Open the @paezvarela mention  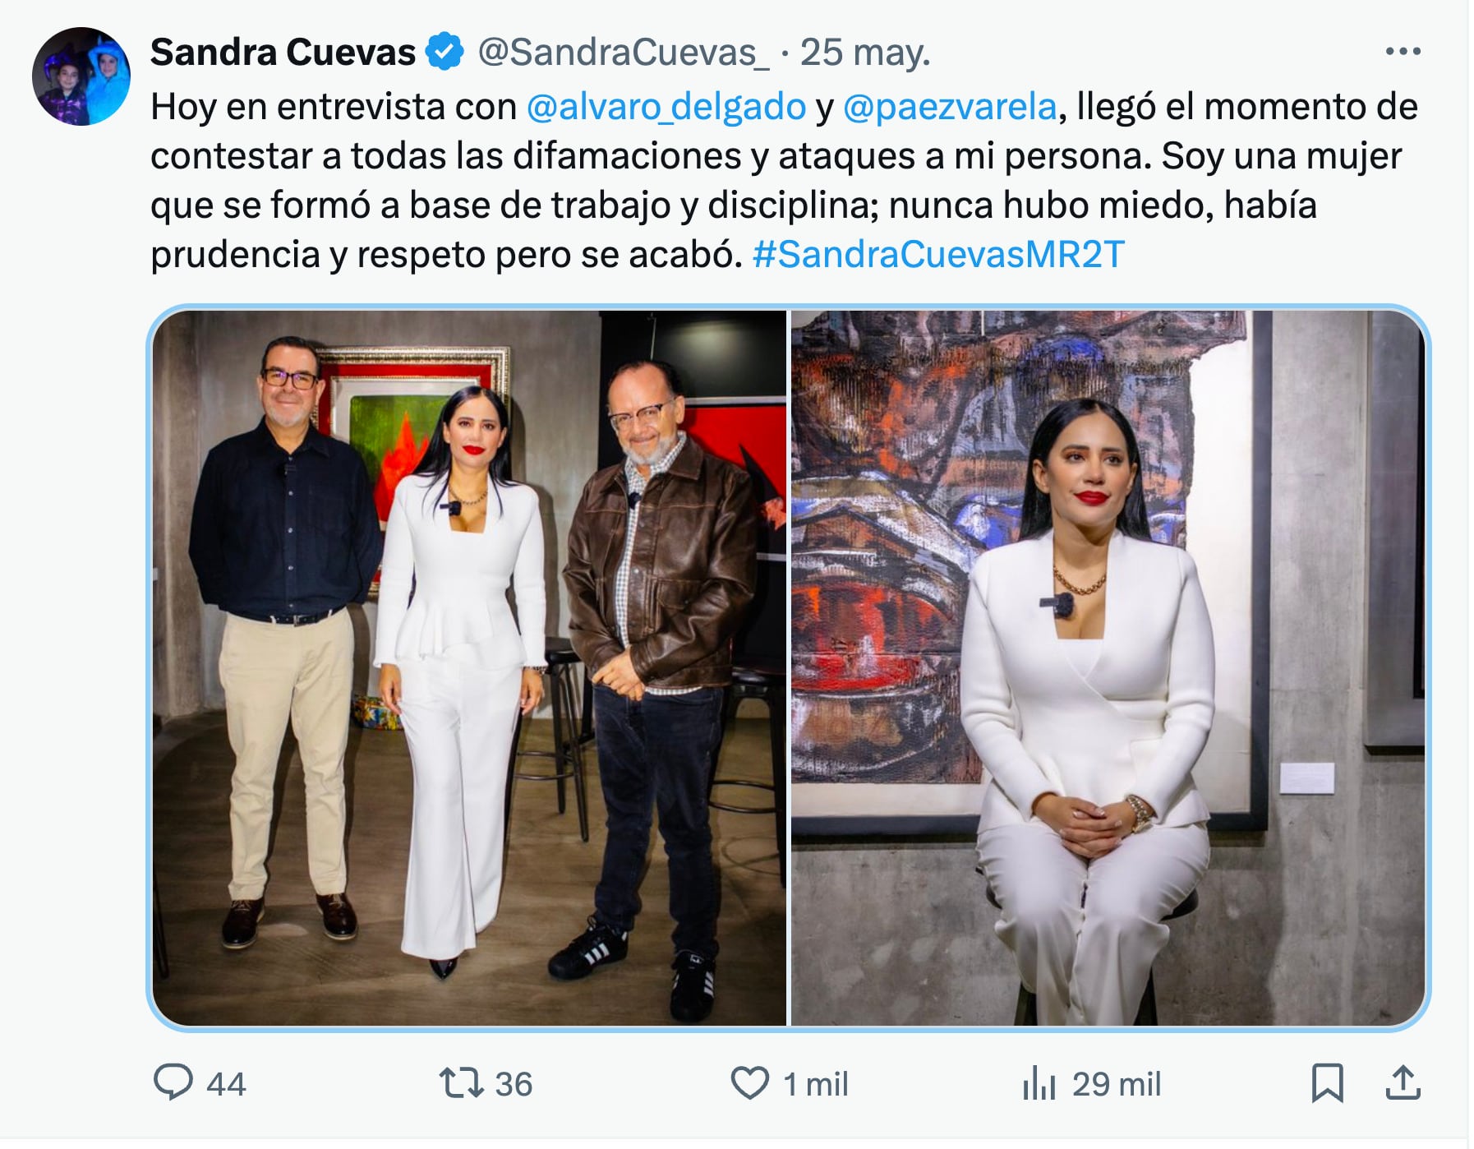click(950, 107)
